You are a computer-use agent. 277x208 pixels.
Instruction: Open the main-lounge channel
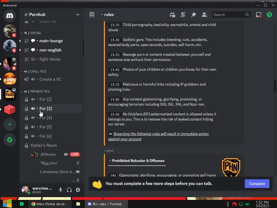[x=51, y=41]
